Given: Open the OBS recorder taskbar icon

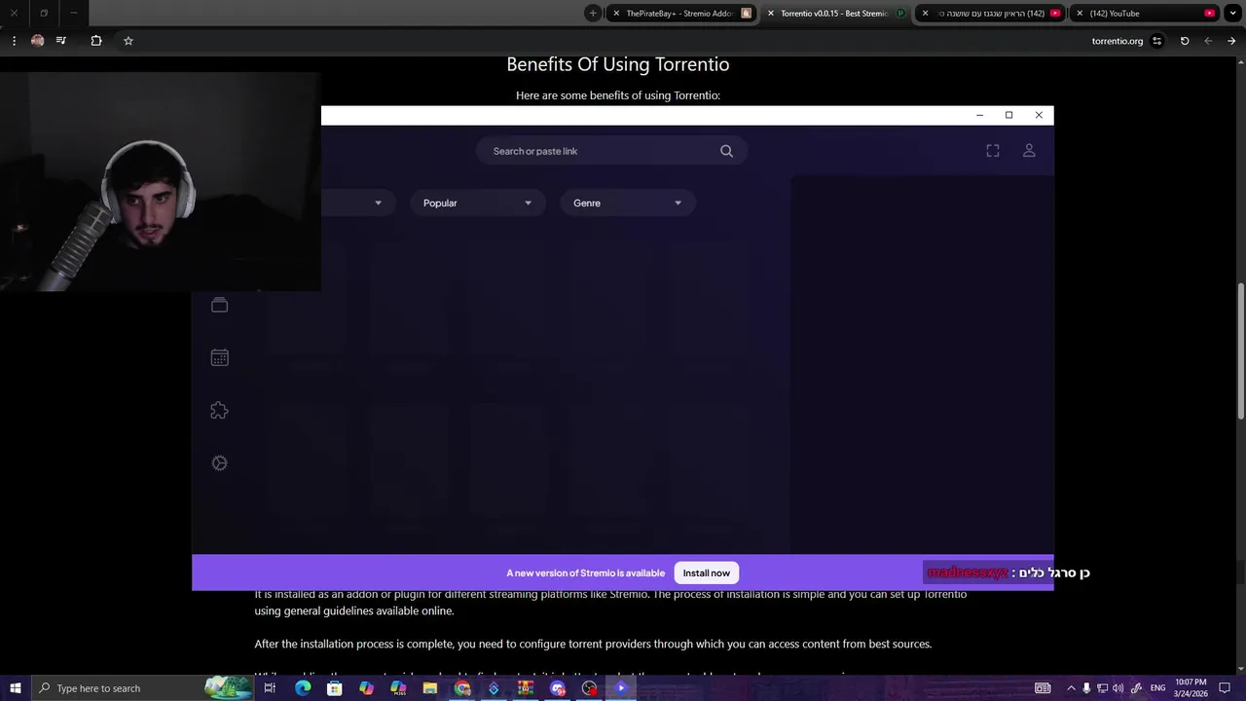Looking at the screenshot, I should [589, 688].
